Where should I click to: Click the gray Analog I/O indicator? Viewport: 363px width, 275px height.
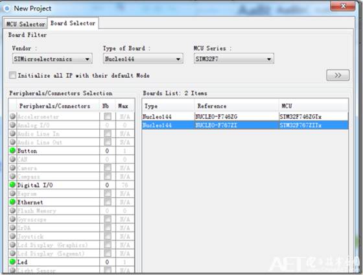(x=12, y=125)
